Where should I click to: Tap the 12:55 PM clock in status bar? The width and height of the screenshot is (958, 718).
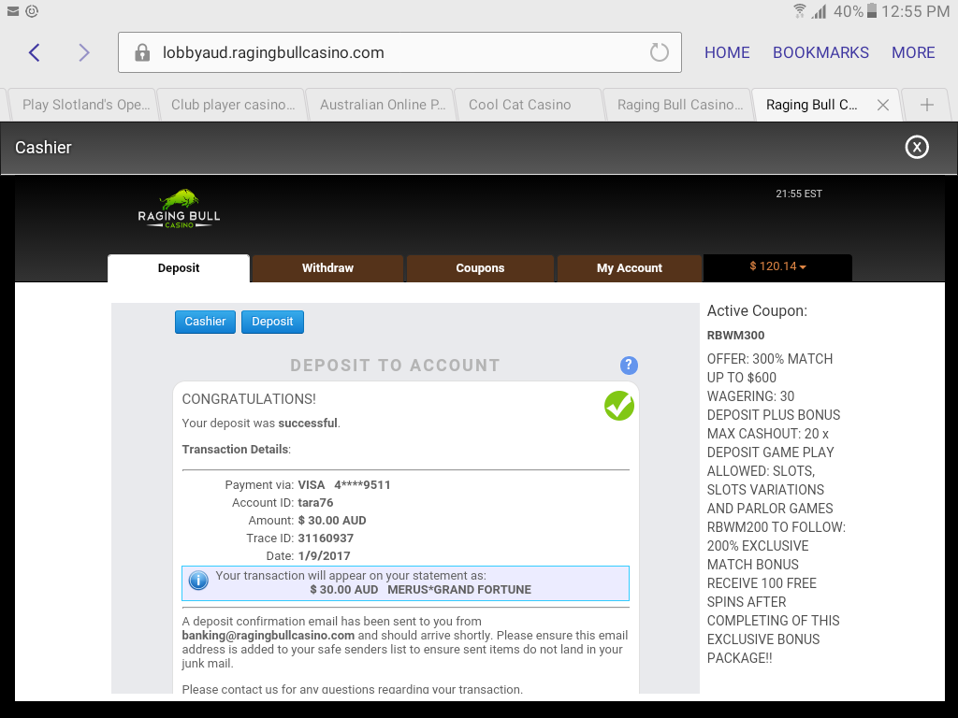click(915, 11)
